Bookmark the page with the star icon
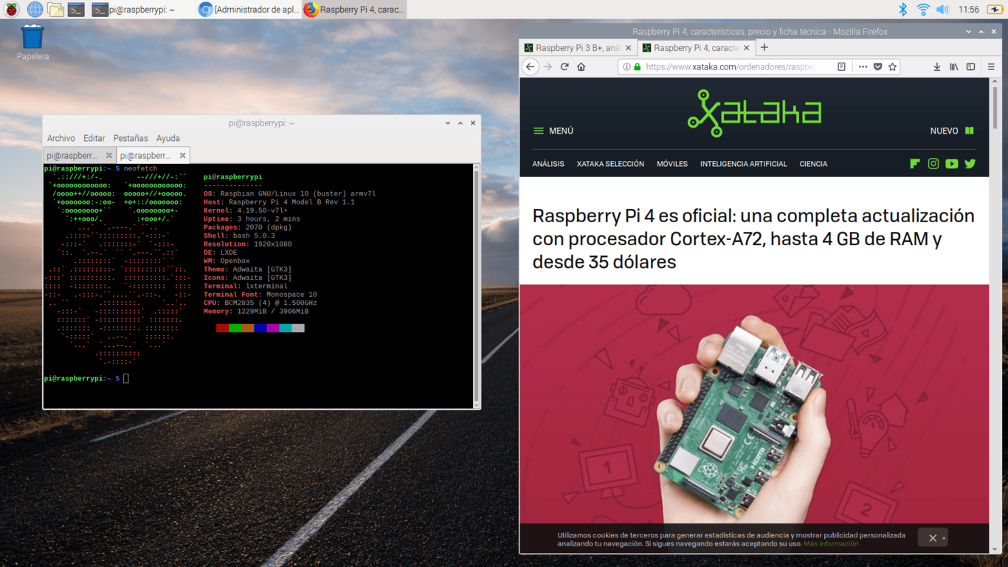 click(x=891, y=66)
